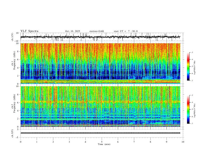Click the lower PSD color scale bar

[x=188, y=109]
